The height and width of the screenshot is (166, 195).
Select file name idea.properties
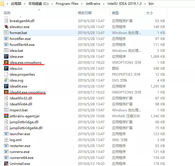(x=22, y=75)
